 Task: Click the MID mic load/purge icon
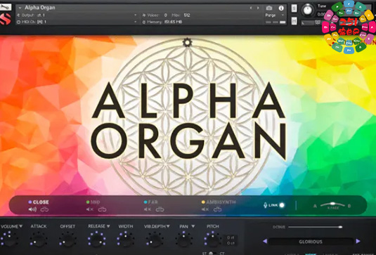pyautogui.click(x=102, y=209)
